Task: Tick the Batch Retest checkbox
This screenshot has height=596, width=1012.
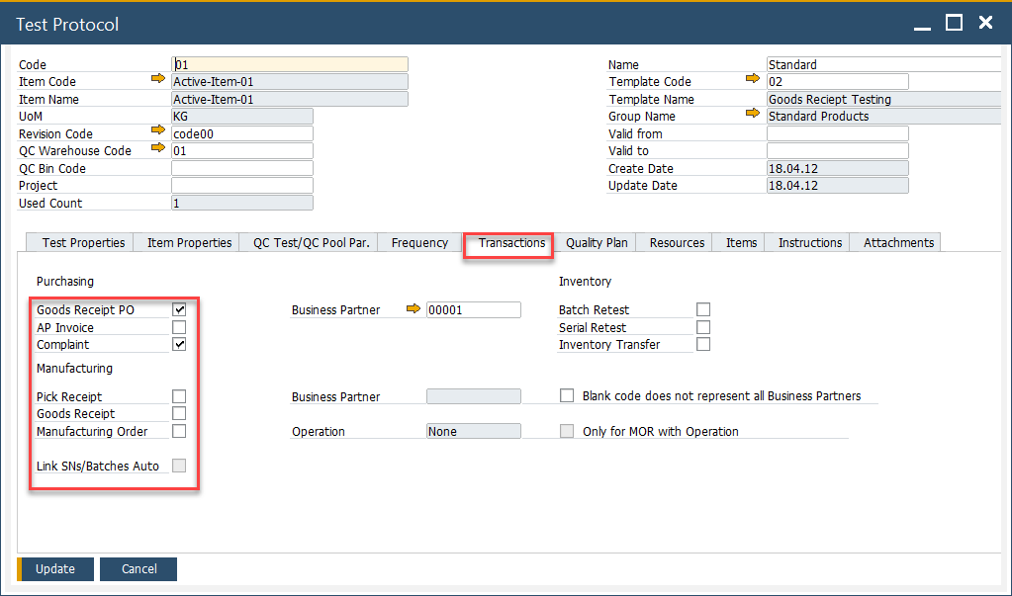Action: point(703,309)
